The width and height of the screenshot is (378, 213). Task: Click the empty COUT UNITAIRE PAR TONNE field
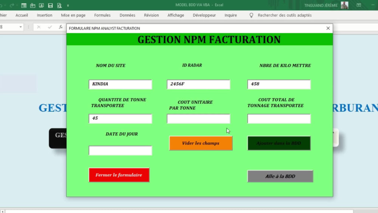pos(198,118)
